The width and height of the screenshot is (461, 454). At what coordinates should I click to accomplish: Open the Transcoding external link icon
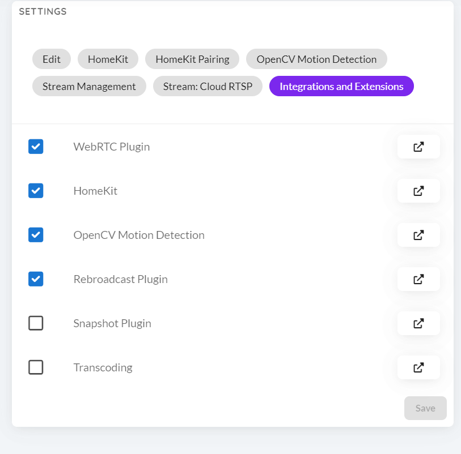click(x=418, y=367)
